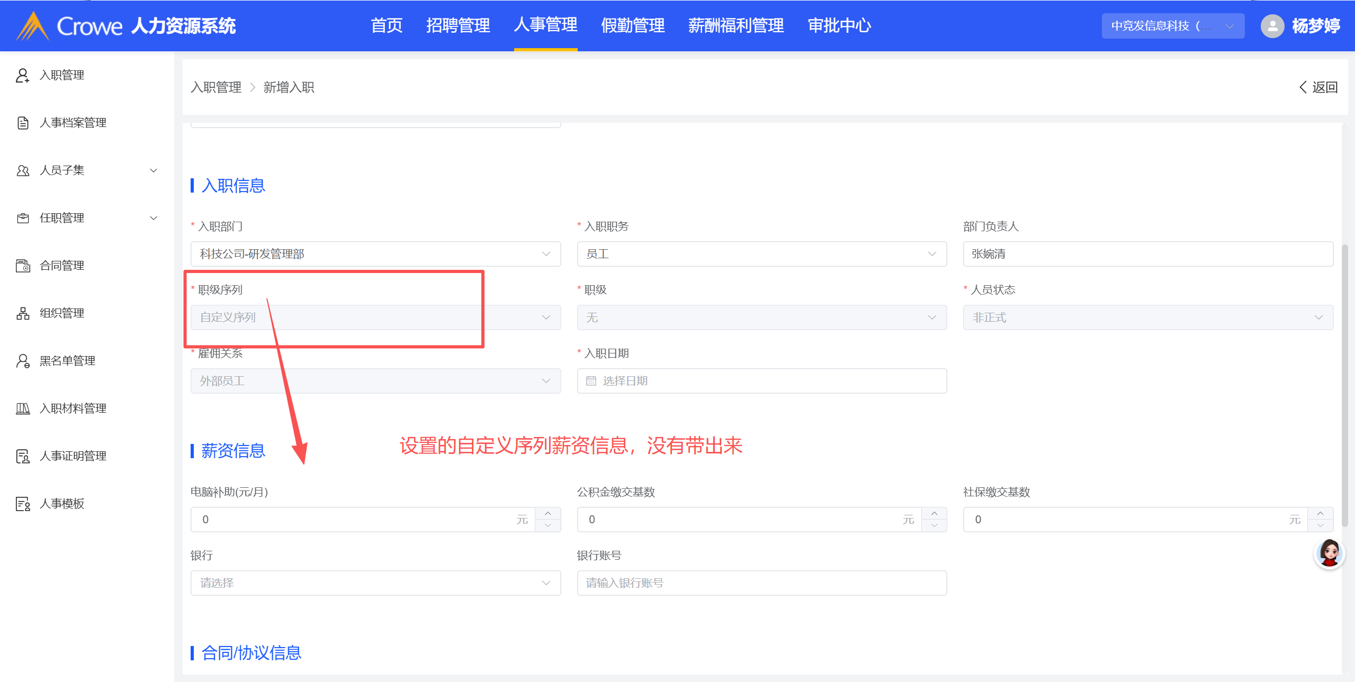
Task: Click the 合同管理 sidebar icon
Action: tap(22, 266)
